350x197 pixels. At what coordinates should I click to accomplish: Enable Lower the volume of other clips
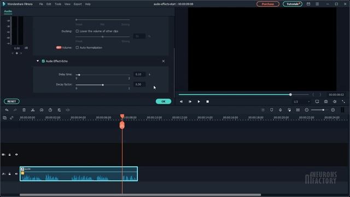tap(77, 31)
